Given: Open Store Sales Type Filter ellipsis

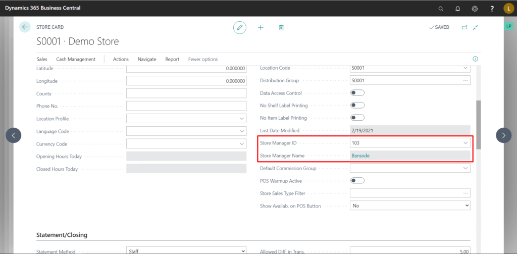Looking at the screenshot, I should (x=465, y=193).
